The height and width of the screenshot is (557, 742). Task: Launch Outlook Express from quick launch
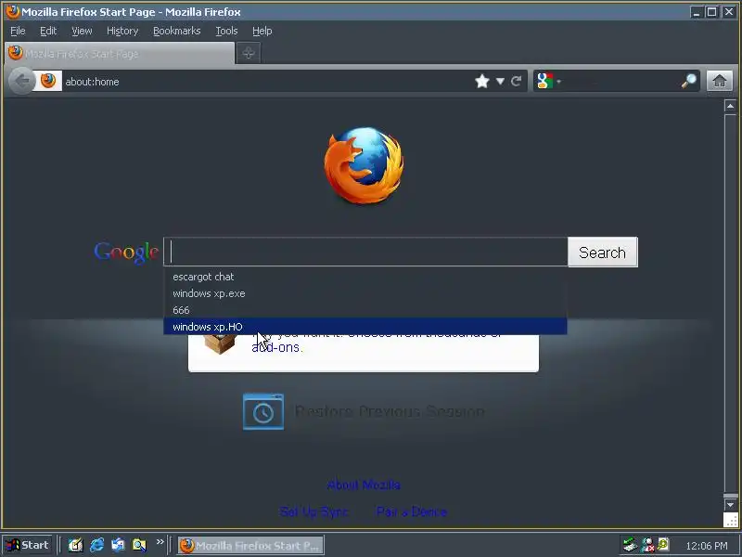pos(118,545)
